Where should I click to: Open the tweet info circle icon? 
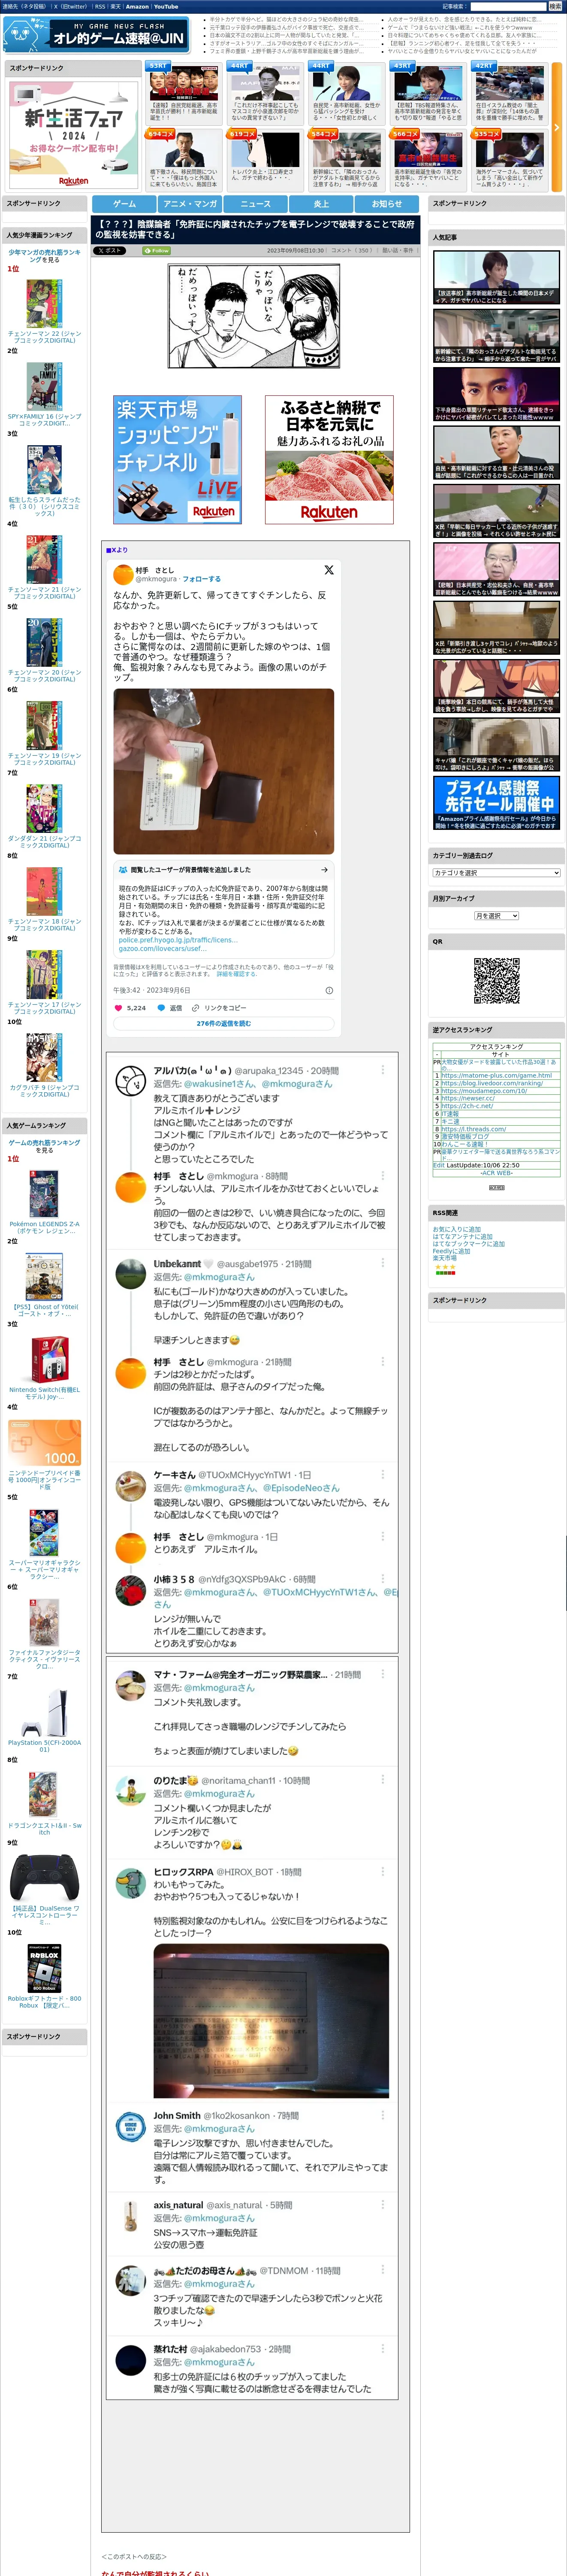pyautogui.click(x=329, y=990)
